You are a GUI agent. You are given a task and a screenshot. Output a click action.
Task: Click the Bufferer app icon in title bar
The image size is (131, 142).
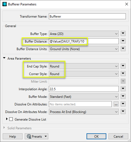5,4
